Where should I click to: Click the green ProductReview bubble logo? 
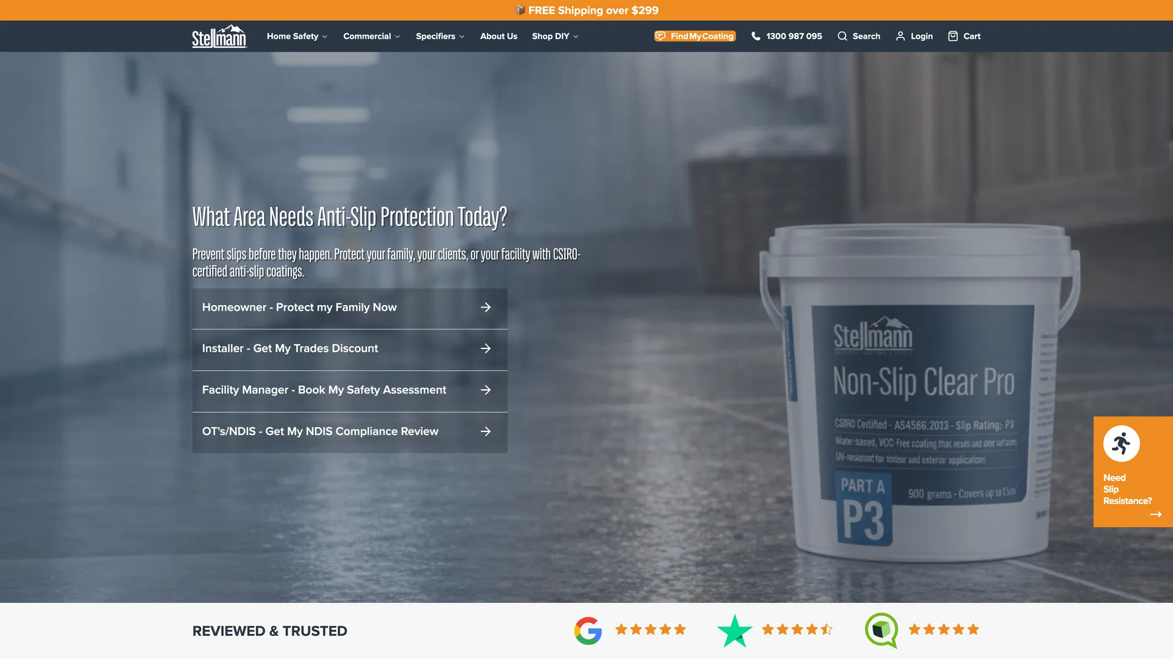[x=882, y=630]
